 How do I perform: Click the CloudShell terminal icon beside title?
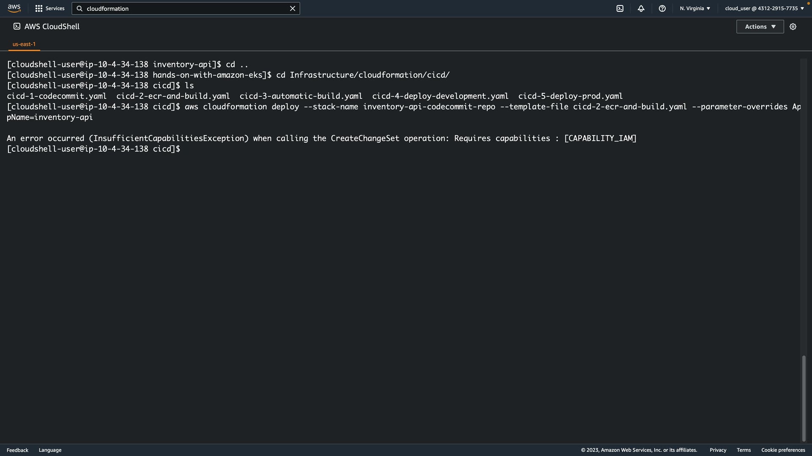tap(17, 27)
